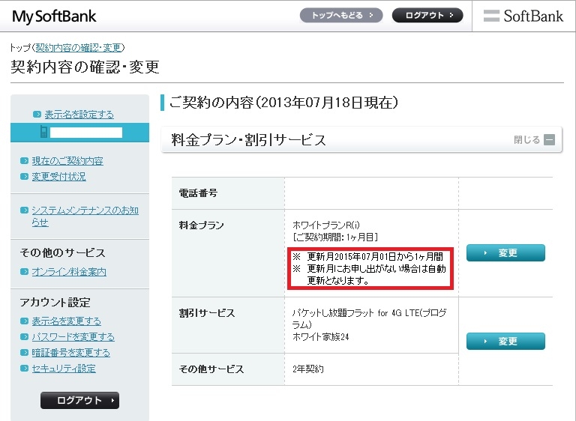
Task: Click the arrow icon beside セキュリティ設定
Action: (x=24, y=368)
